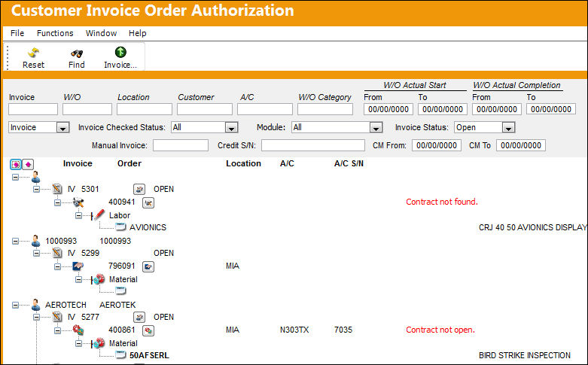Select the customer icon above invoice 5301
Image resolution: width=588 pixels, height=365 pixels.
coord(35,177)
